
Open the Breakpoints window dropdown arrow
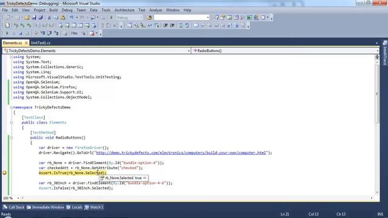coord(97,33)
